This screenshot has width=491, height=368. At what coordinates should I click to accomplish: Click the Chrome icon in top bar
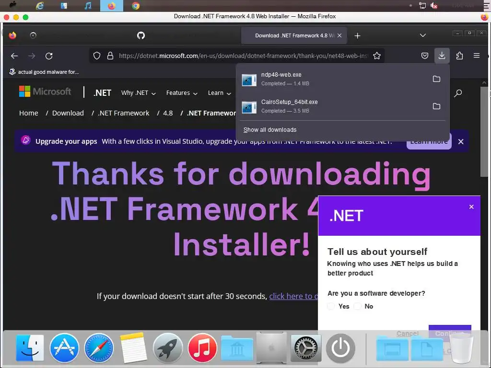(136, 6)
